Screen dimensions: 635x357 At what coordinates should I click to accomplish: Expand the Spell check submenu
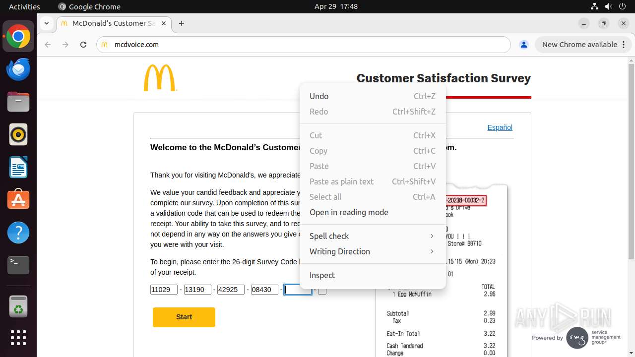(x=373, y=236)
